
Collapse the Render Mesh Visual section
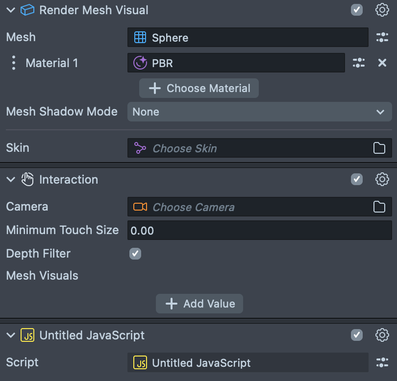tap(11, 10)
